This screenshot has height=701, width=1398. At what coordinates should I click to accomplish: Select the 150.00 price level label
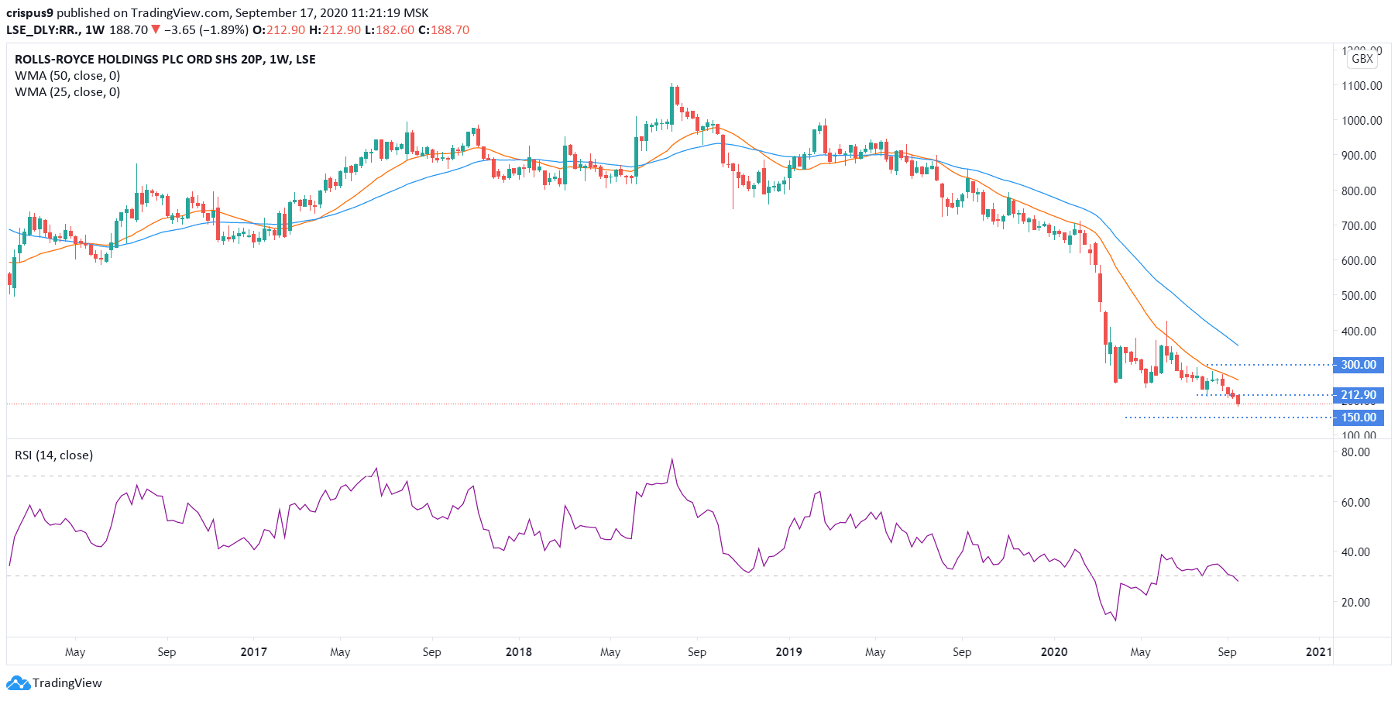click(1359, 418)
